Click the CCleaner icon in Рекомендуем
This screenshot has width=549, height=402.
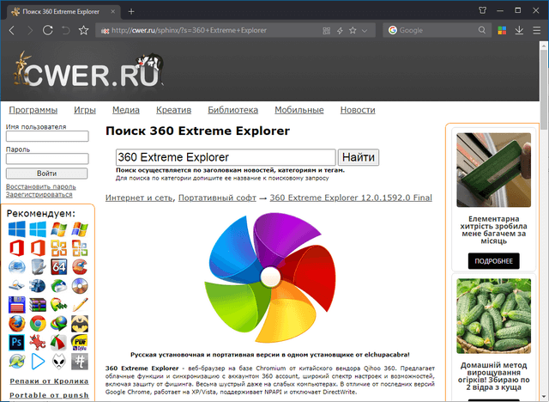click(x=80, y=267)
